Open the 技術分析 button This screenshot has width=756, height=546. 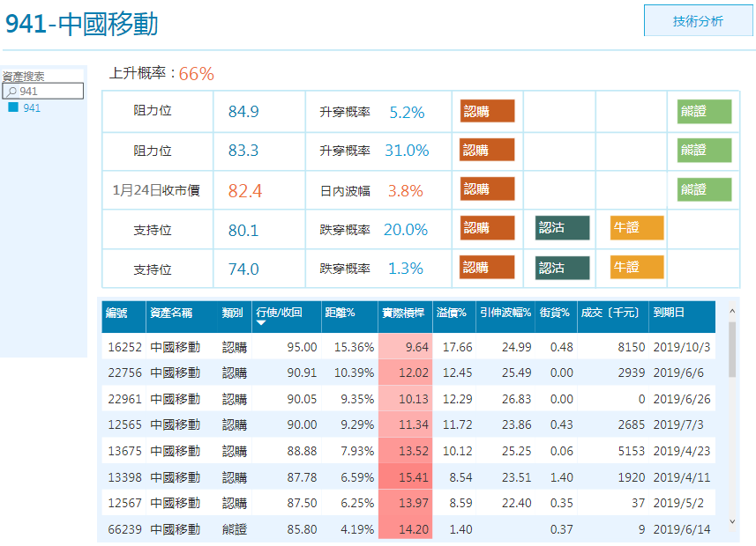point(698,21)
